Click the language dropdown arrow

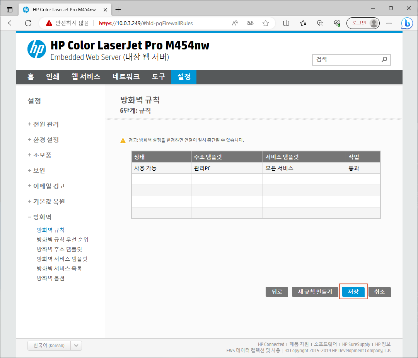pyautogui.click(x=76, y=346)
